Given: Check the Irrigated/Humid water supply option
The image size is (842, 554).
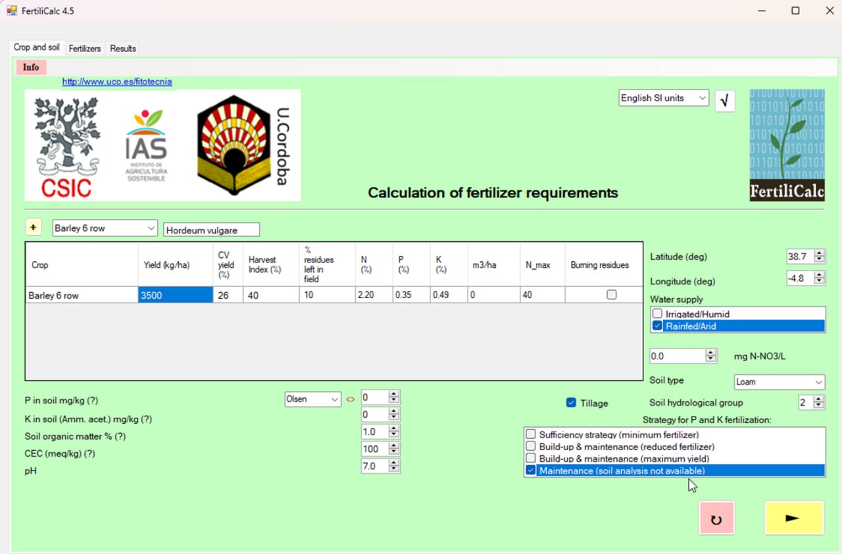Looking at the screenshot, I should point(657,314).
